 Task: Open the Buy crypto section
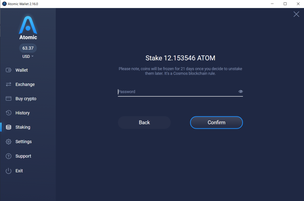pos(26,99)
